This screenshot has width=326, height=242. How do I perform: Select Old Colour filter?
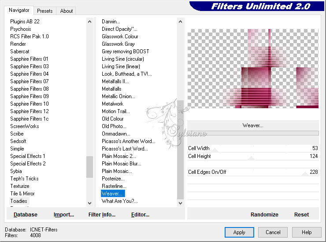click(x=113, y=119)
